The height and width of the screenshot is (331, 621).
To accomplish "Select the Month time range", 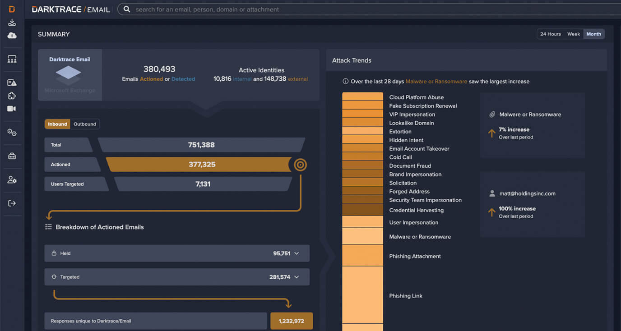I will pos(593,34).
